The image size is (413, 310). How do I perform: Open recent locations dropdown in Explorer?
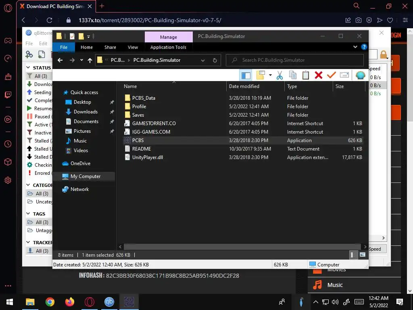pyautogui.click(x=81, y=61)
